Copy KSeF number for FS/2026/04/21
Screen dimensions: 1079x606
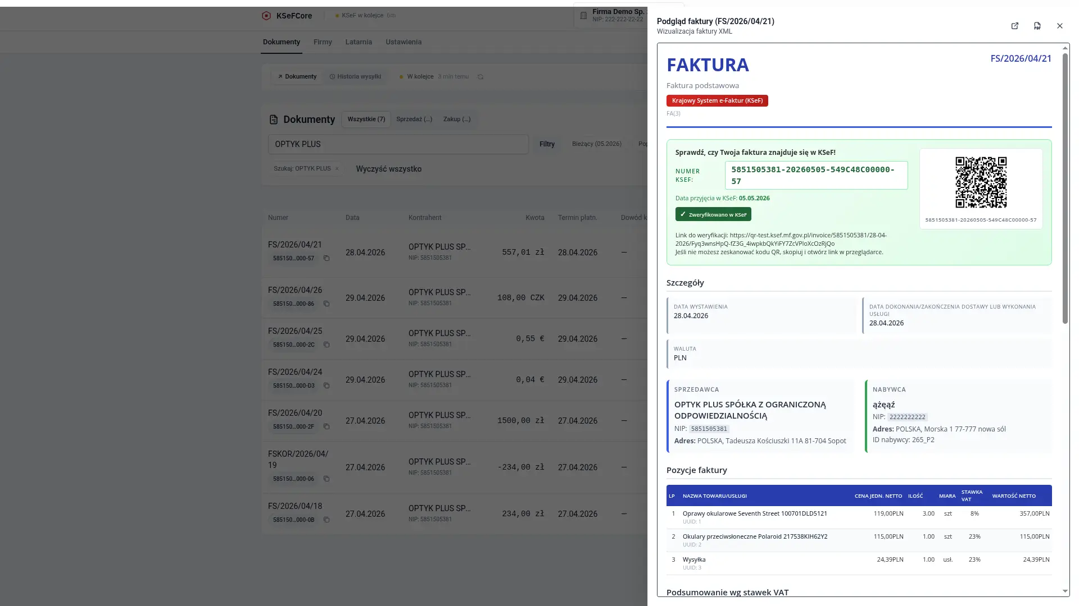coord(327,259)
